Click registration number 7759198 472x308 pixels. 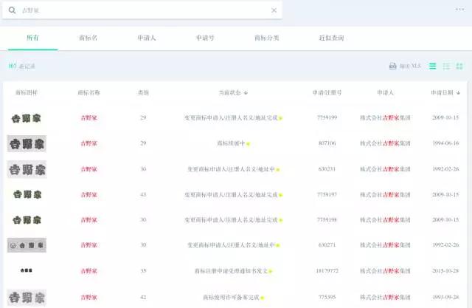pyautogui.click(x=327, y=219)
